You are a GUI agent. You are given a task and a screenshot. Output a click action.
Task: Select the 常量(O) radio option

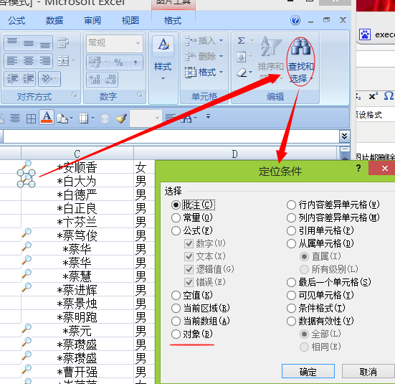[x=176, y=217]
